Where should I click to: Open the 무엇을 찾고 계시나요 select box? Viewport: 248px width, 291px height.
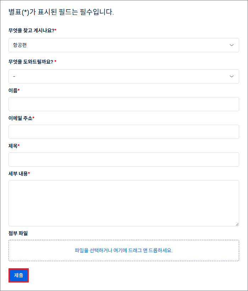(x=123, y=45)
